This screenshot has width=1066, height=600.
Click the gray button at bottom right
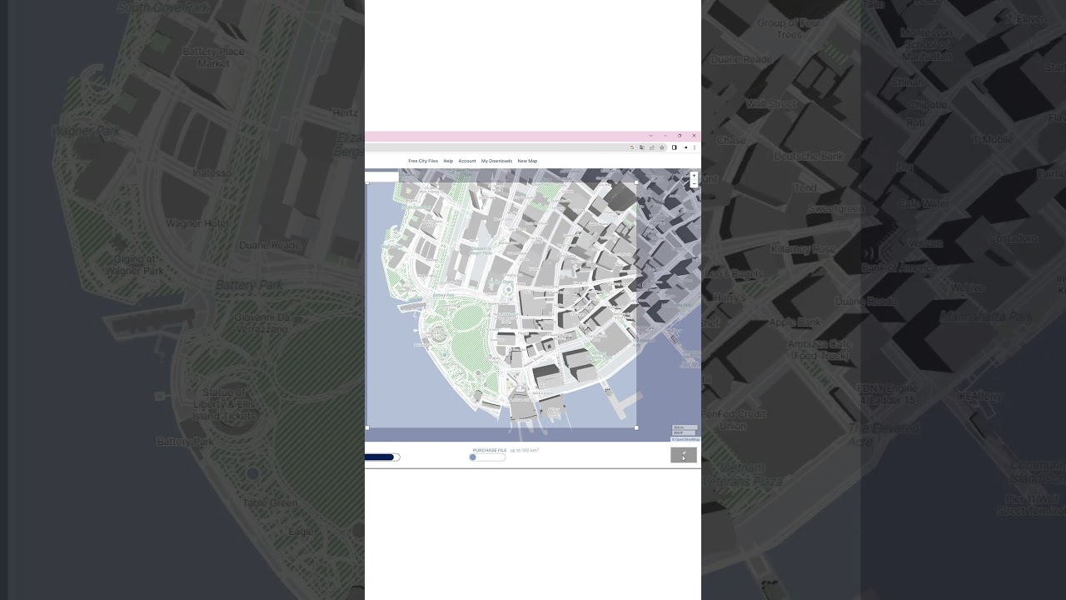[684, 455]
